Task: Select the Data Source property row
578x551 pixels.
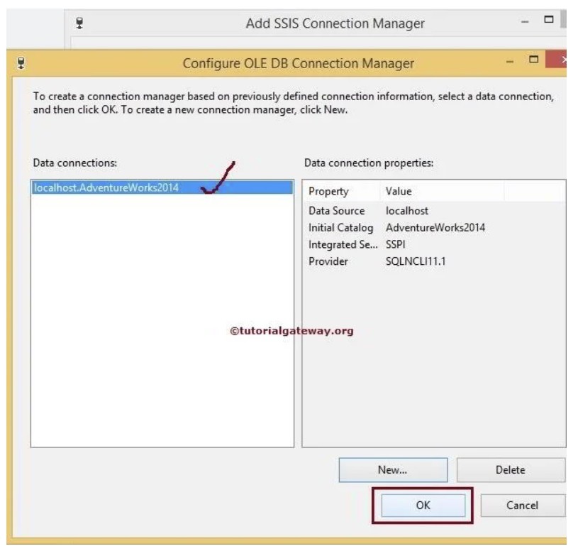Action: [x=434, y=211]
